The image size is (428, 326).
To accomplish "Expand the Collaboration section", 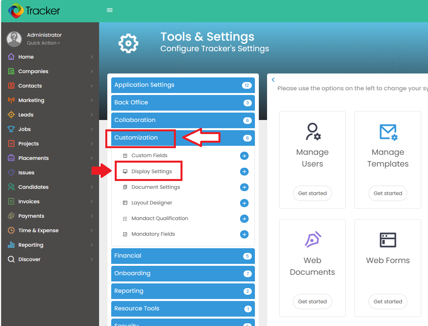I will click(183, 120).
